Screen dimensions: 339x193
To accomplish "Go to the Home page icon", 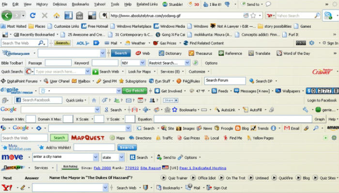I will 57,15.
